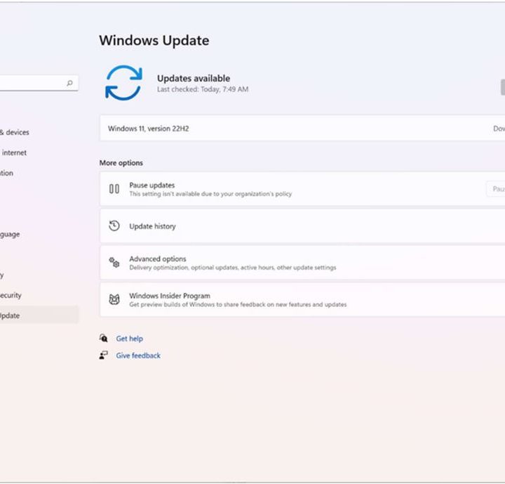Screen dimensions: 505x484
Task: Open Update history page
Action: coord(302,226)
